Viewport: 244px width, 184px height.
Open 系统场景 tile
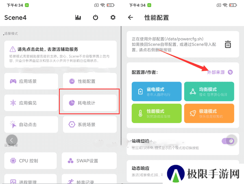point(90,124)
